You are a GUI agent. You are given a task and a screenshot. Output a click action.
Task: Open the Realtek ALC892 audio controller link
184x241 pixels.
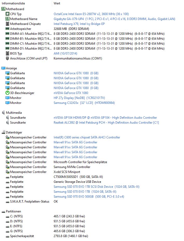tap(106, 122)
